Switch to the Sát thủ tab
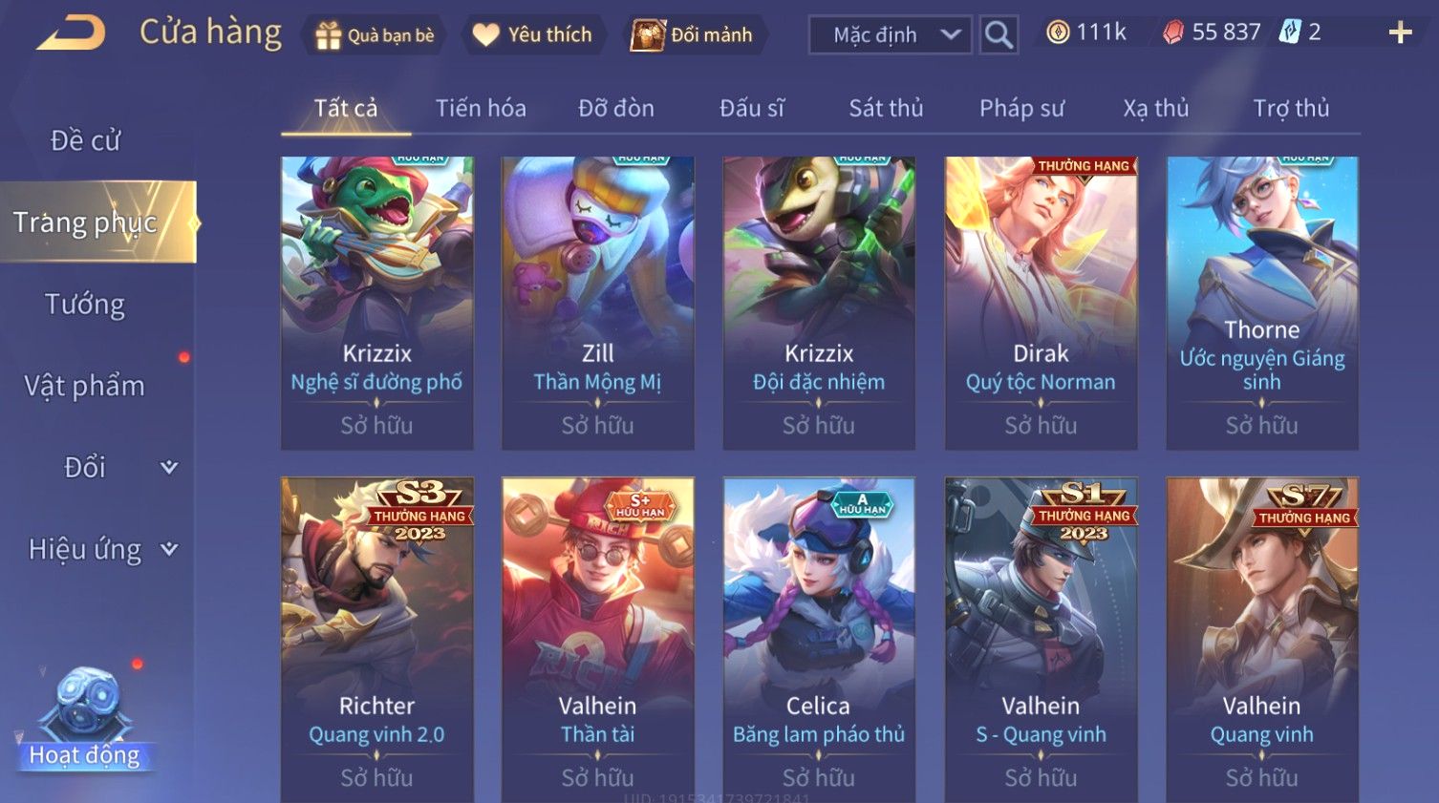The image size is (1439, 803). [886, 108]
